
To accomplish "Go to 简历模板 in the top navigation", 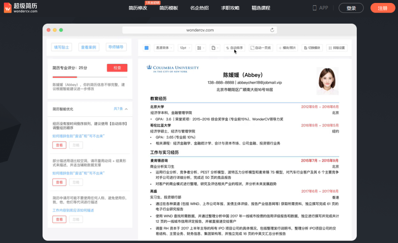I will point(168,8).
